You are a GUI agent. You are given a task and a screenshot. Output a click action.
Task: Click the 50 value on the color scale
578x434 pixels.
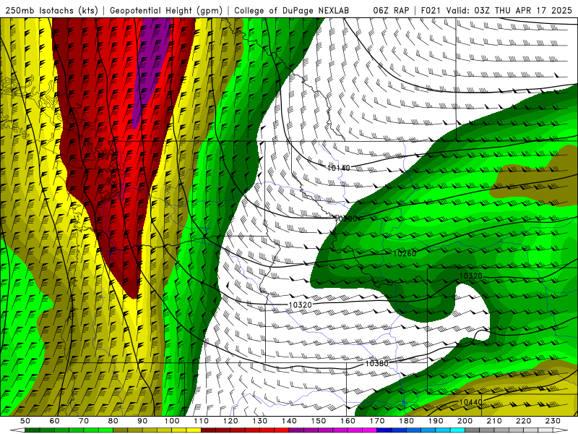(25, 421)
